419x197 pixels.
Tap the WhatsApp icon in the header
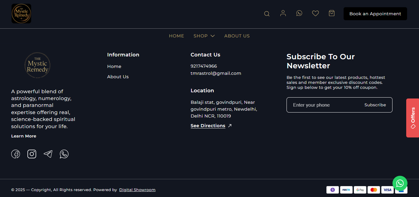299,13
